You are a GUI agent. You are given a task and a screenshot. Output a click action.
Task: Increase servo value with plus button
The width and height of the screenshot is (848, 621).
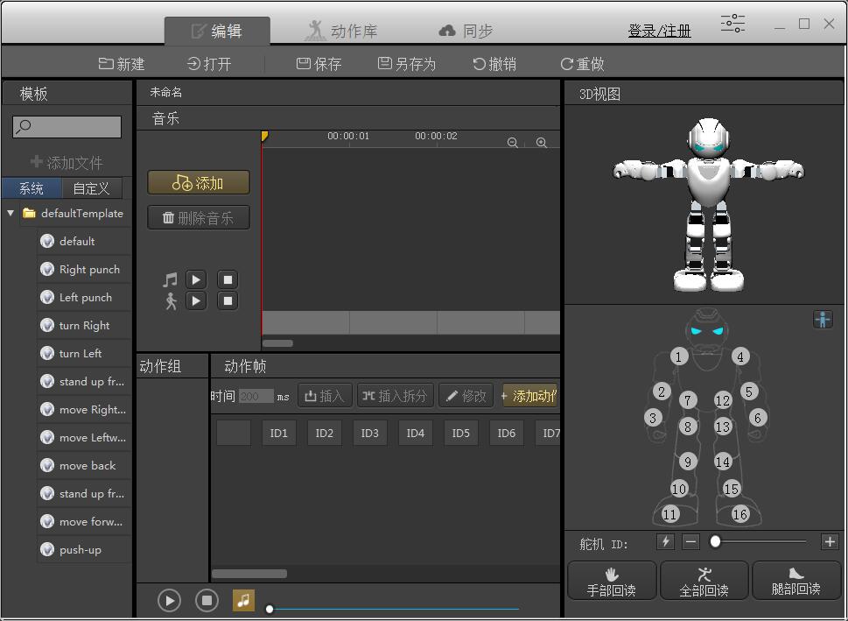click(830, 542)
